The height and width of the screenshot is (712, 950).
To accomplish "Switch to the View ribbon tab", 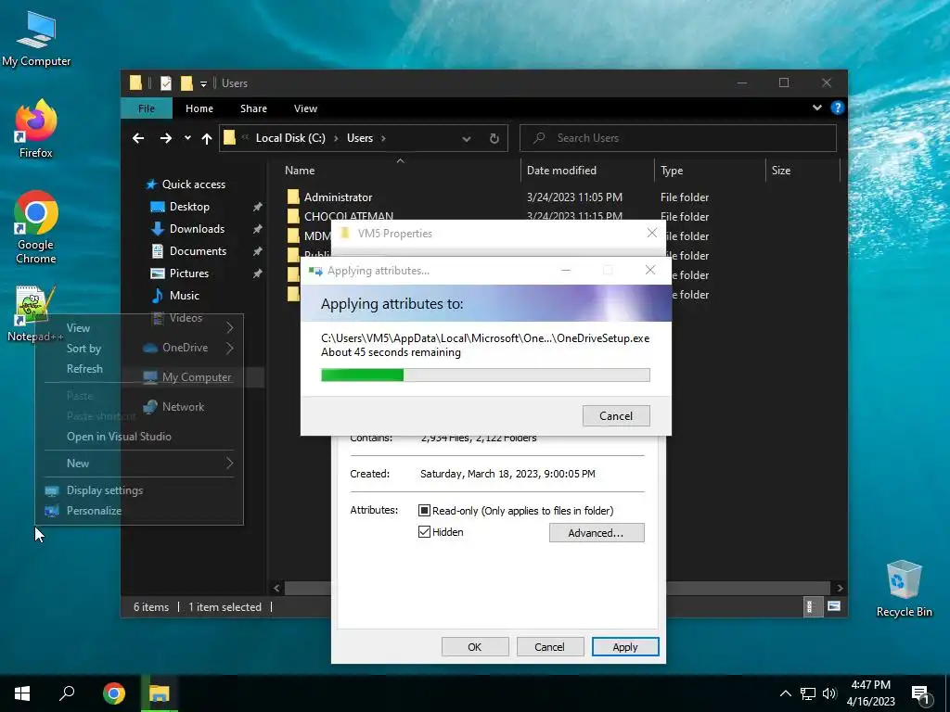I will click(x=305, y=108).
